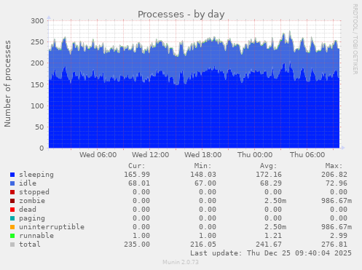
Task: Click the total legend color swatch
Action: click(12, 245)
